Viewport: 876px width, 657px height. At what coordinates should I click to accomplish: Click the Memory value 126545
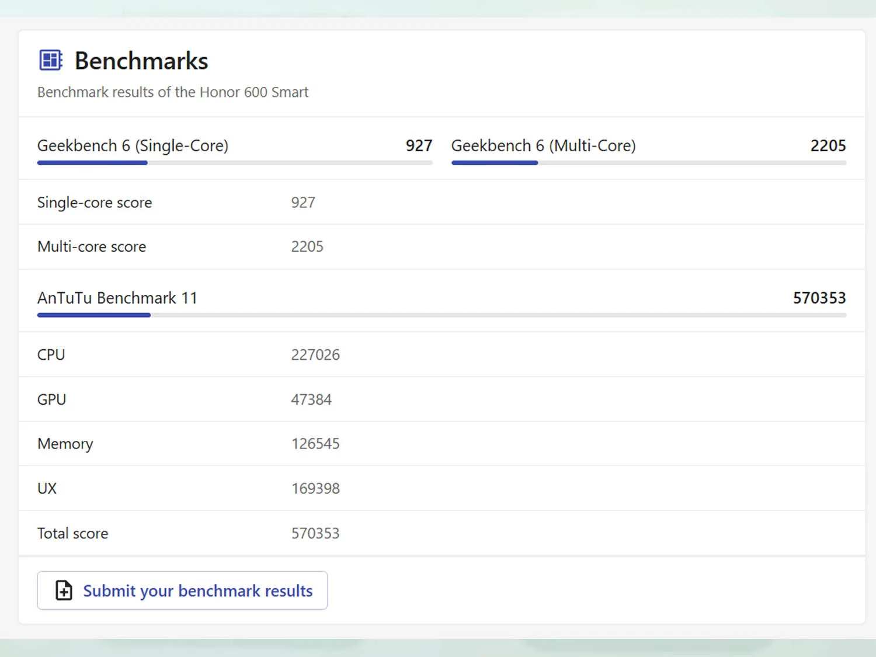click(315, 444)
